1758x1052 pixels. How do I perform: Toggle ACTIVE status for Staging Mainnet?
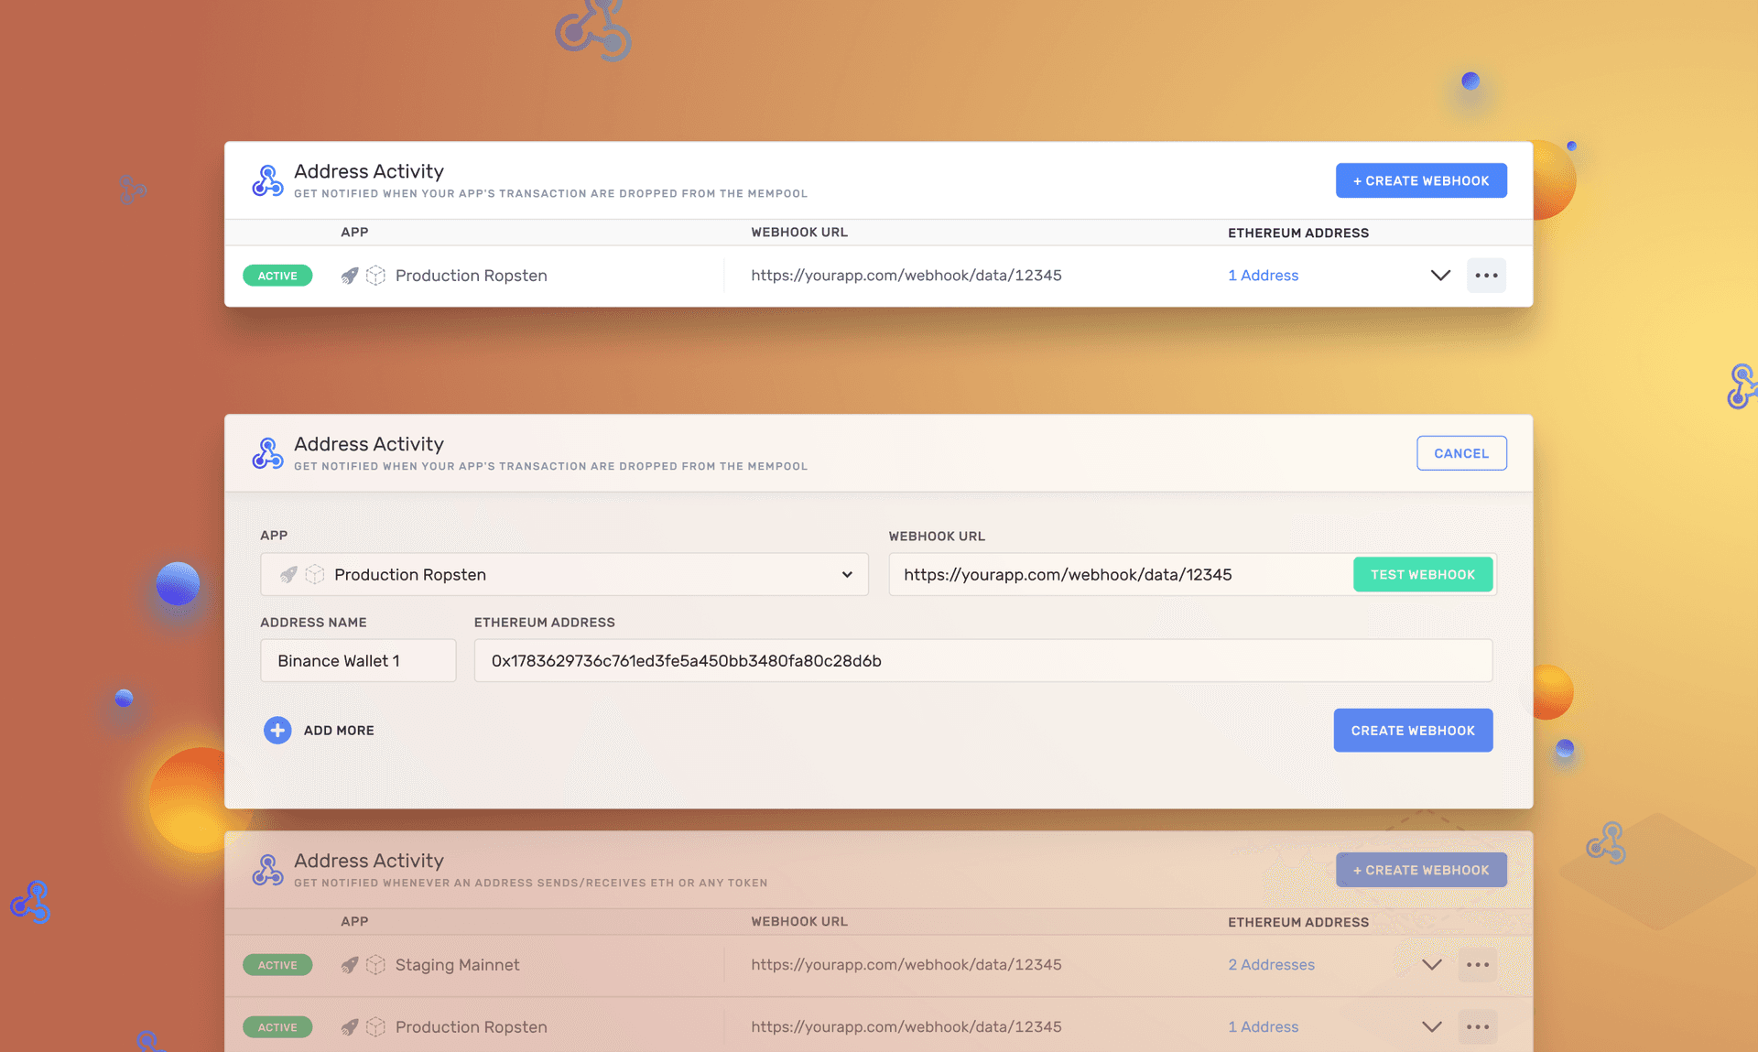tap(277, 964)
